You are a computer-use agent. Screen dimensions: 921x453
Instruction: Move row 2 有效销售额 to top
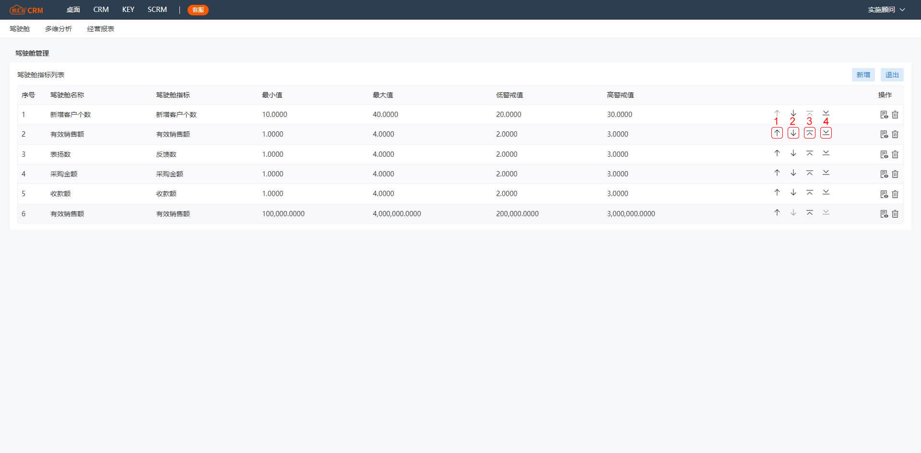click(810, 133)
